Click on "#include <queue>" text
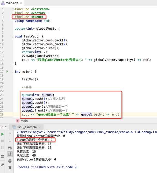Screen dimensions: 157x173 [29, 17]
